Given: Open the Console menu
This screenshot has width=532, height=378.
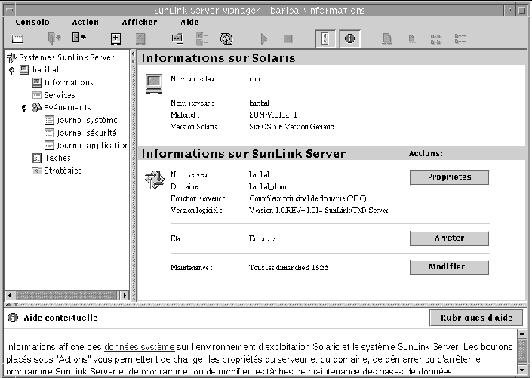Looking at the screenshot, I should (32, 23).
